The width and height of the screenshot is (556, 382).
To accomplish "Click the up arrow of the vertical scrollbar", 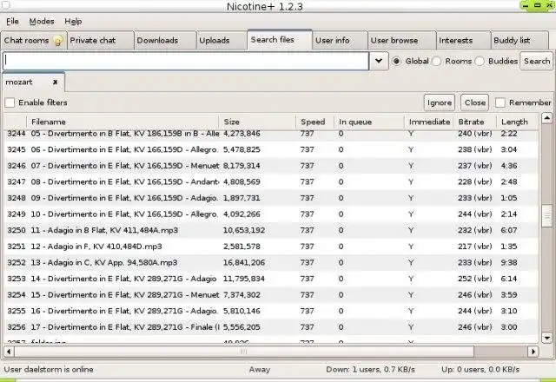I will [x=546, y=118].
